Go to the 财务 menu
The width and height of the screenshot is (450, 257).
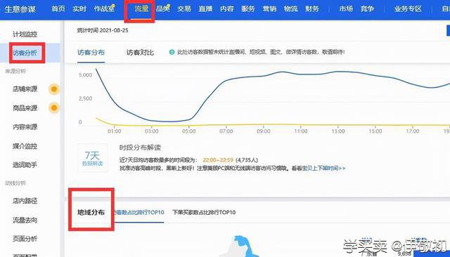point(312,9)
